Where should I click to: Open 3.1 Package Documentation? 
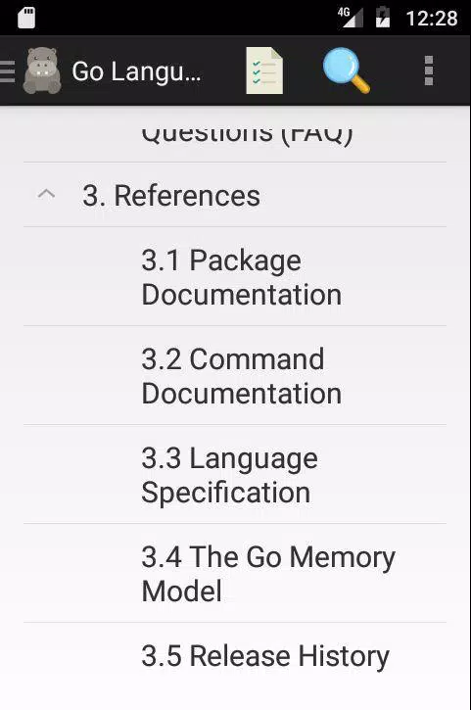click(x=235, y=277)
